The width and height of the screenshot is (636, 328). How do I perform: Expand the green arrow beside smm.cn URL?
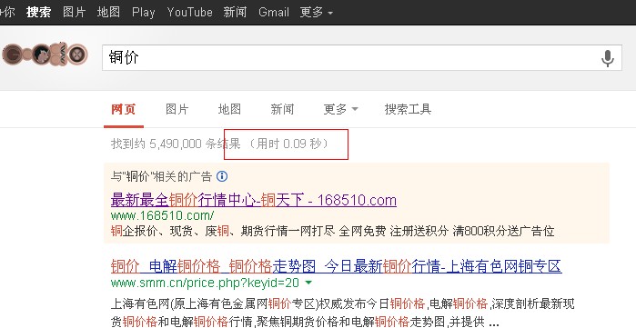pyautogui.click(x=308, y=283)
